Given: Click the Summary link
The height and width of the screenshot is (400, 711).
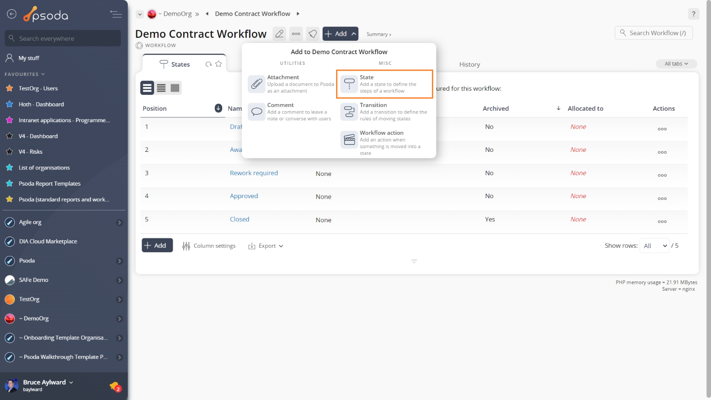Looking at the screenshot, I should coord(379,34).
